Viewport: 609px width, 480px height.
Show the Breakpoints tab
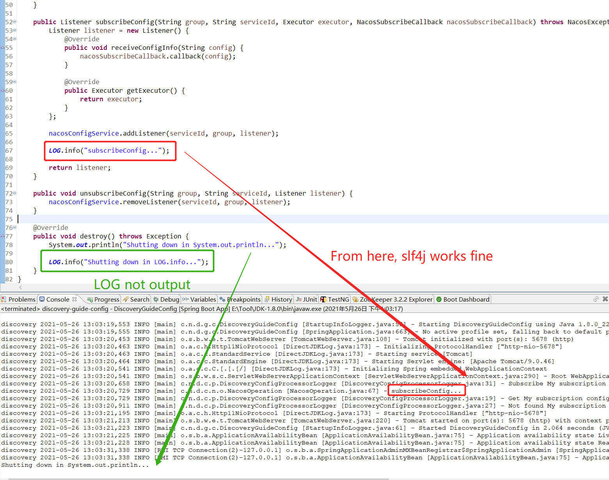[x=240, y=299]
